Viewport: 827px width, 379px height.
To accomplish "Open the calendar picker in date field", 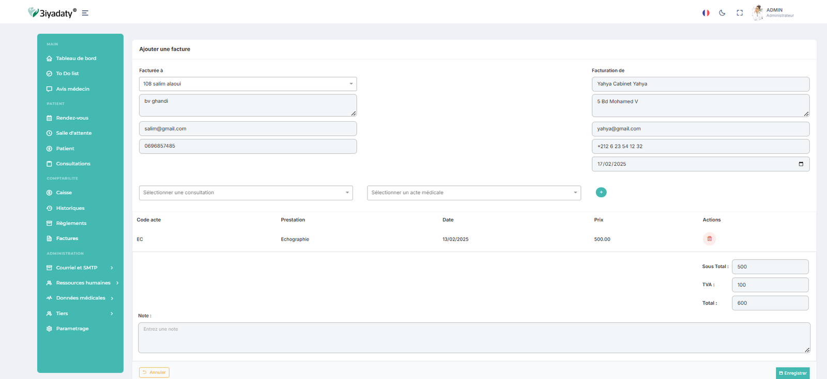I will 801,164.
